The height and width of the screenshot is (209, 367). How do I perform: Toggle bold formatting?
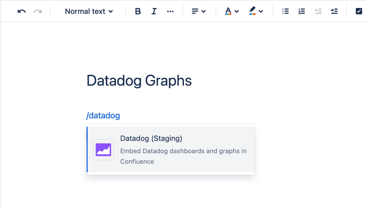[138, 11]
